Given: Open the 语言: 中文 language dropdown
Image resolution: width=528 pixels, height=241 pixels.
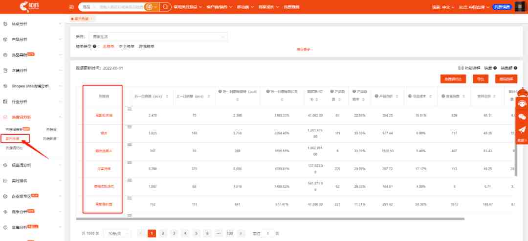Looking at the screenshot, I should [443, 7].
